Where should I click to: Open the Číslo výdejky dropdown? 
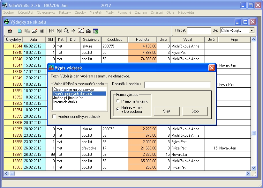click(x=252, y=31)
